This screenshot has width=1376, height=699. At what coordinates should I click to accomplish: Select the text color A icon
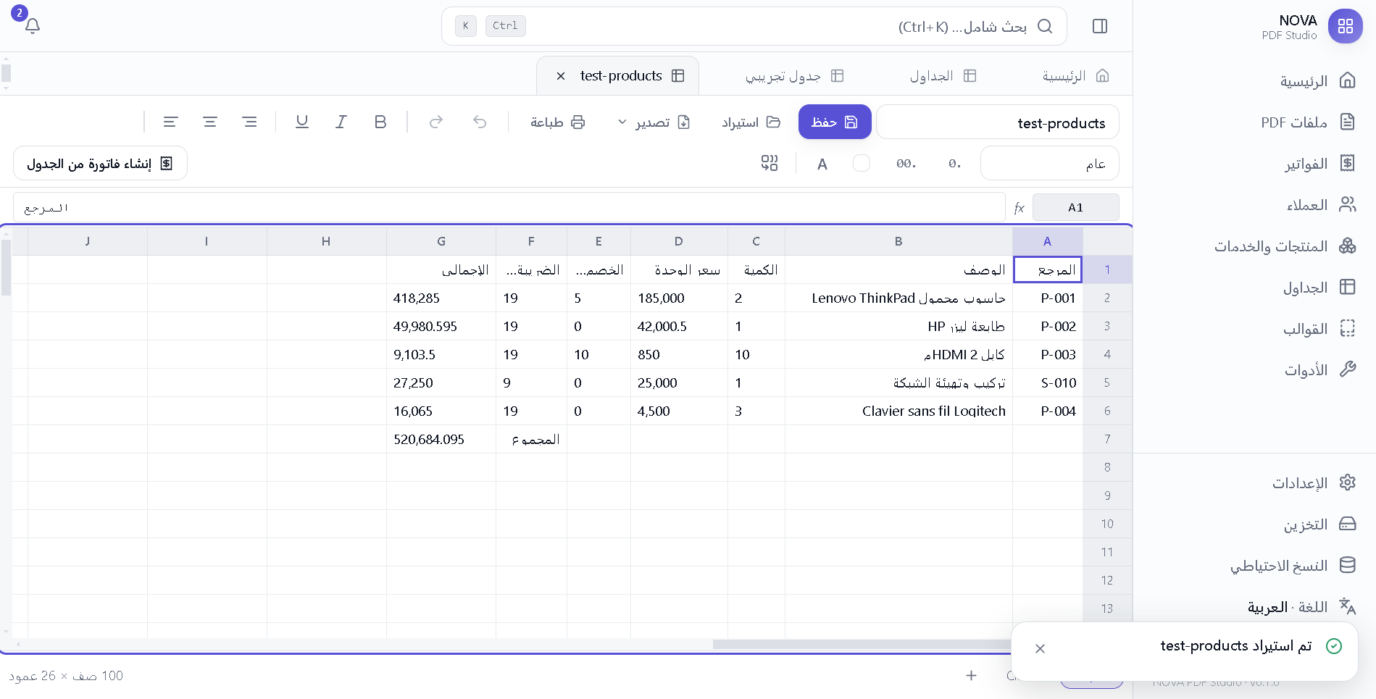(822, 164)
